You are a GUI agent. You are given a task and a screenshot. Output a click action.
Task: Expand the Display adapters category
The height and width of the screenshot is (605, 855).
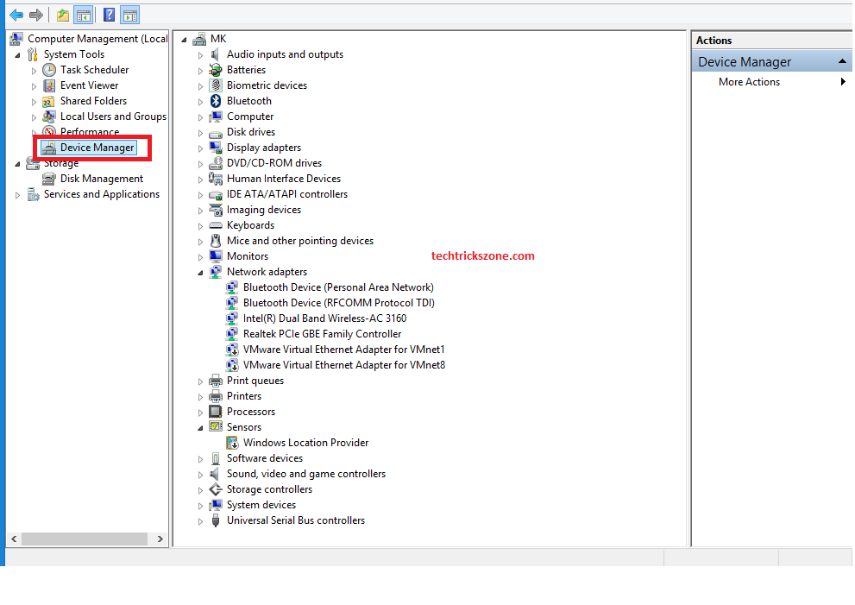201,148
